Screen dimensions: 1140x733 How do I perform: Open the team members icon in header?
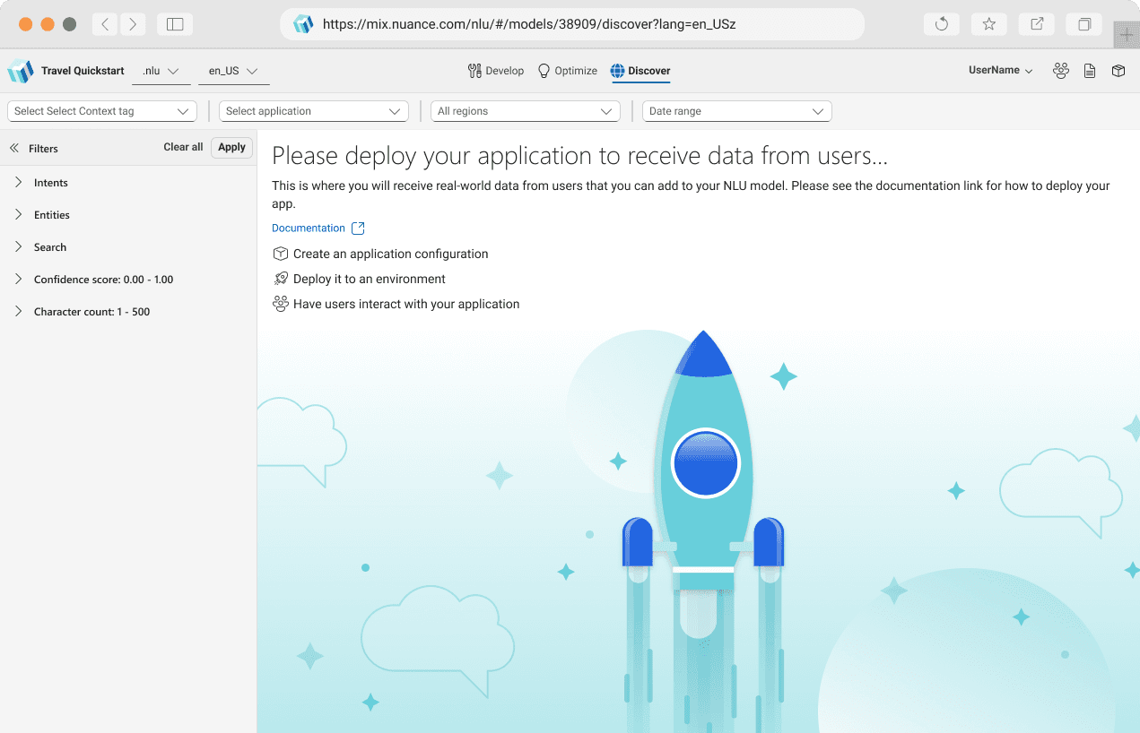(1061, 71)
